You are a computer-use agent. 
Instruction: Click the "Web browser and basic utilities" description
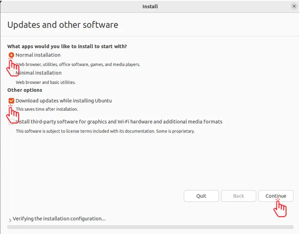46,82
